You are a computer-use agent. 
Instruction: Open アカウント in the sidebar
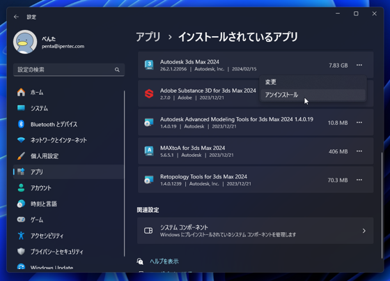69,188
